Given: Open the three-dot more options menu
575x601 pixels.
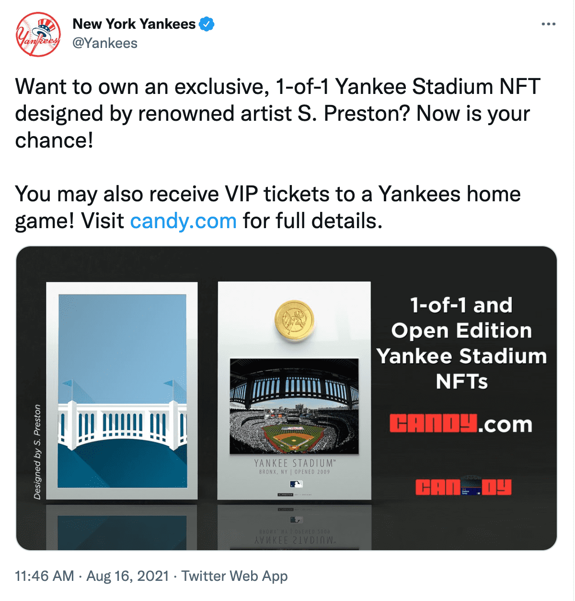Looking at the screenshot, I should [548, 24].
